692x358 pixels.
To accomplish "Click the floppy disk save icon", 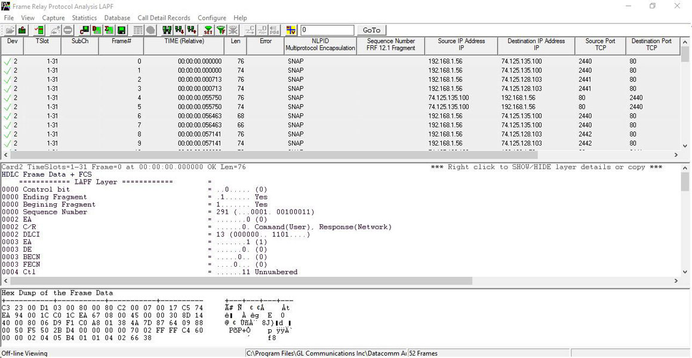I will coord(121,30).
